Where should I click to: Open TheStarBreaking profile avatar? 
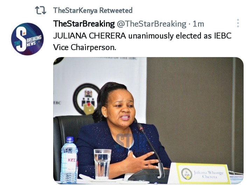click(27, 39)
